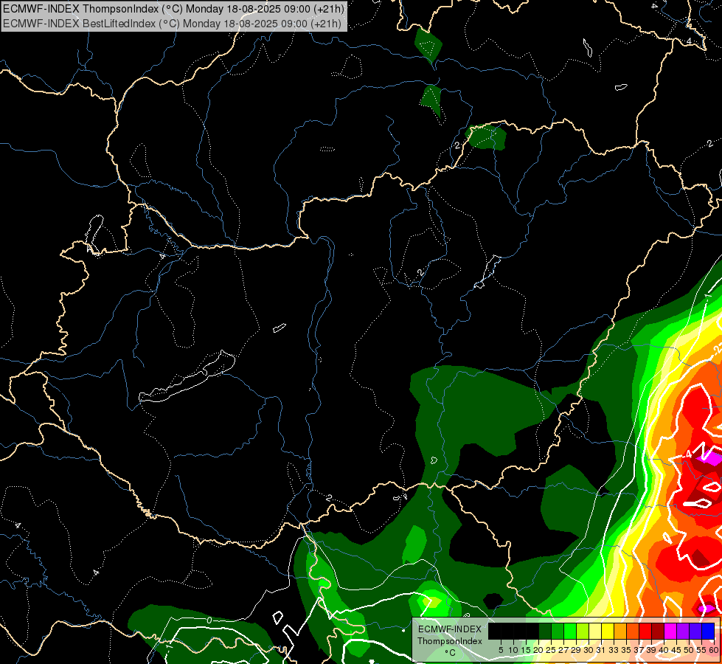Select the yellow-green 29–30 legend swatch
Viewport: 722px width, 664px height.
583,631
